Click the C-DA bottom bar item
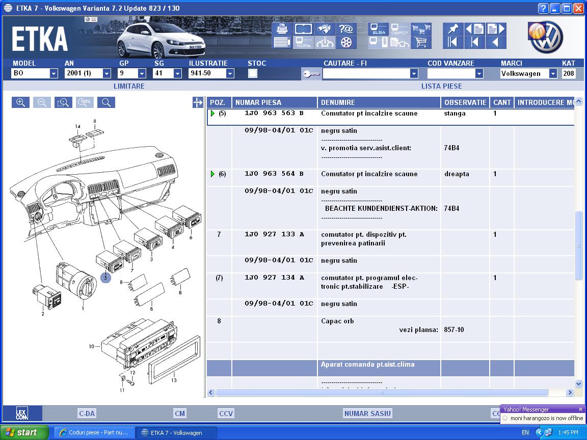Image resolution: width=587 pixels, height=440 pixels. (x=87, y=414)
